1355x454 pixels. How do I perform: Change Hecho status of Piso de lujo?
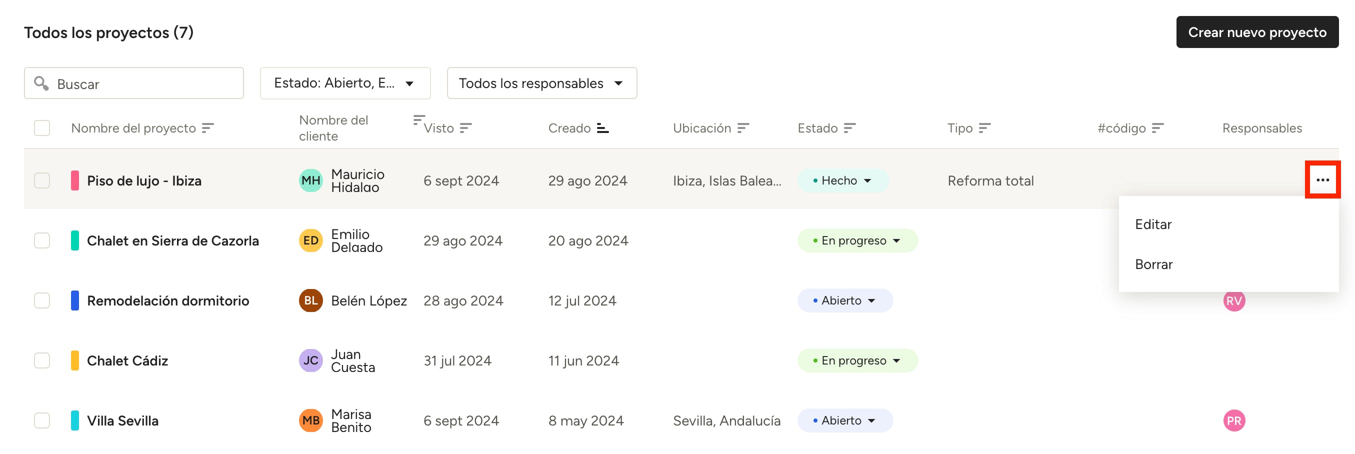click(x=842, y=180)
